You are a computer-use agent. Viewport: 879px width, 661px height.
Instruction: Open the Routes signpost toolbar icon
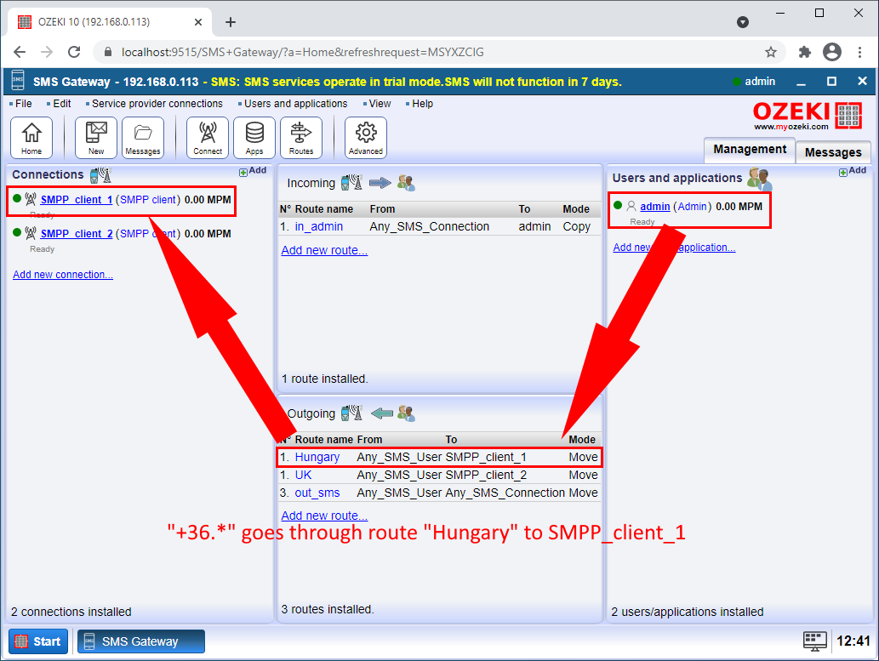[x=301, y=138]
